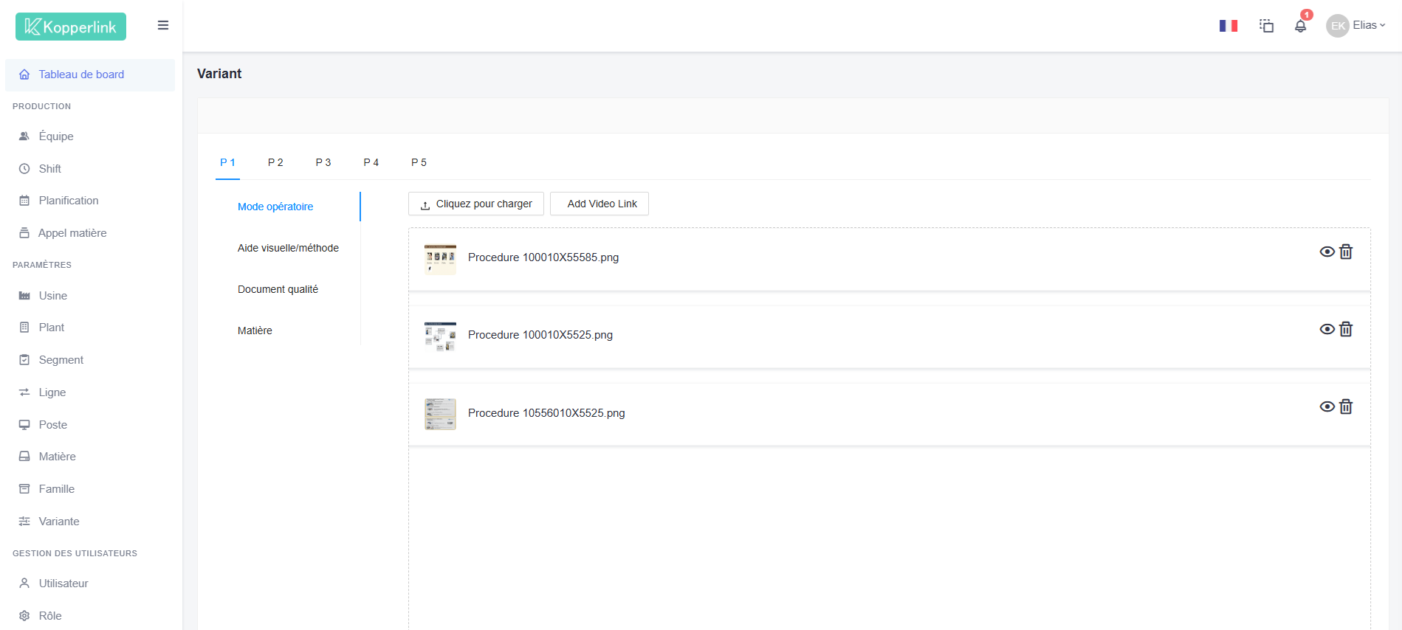Viewport: 1402px width, 630px height.
Task: Open Variante in the sidebar
Action: (59, 522)
